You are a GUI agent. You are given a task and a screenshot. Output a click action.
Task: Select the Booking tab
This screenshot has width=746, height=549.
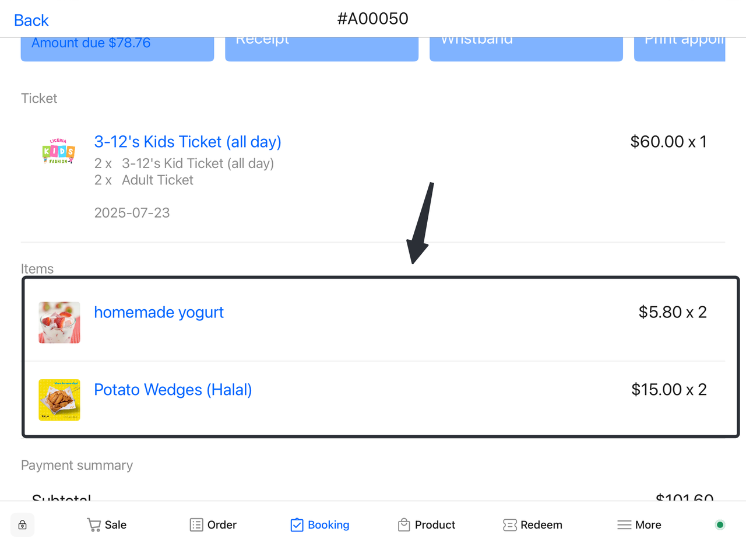320,525
